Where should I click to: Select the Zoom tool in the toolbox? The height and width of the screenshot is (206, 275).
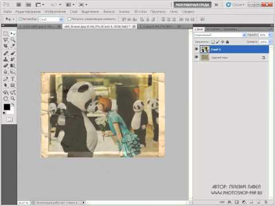13,98
